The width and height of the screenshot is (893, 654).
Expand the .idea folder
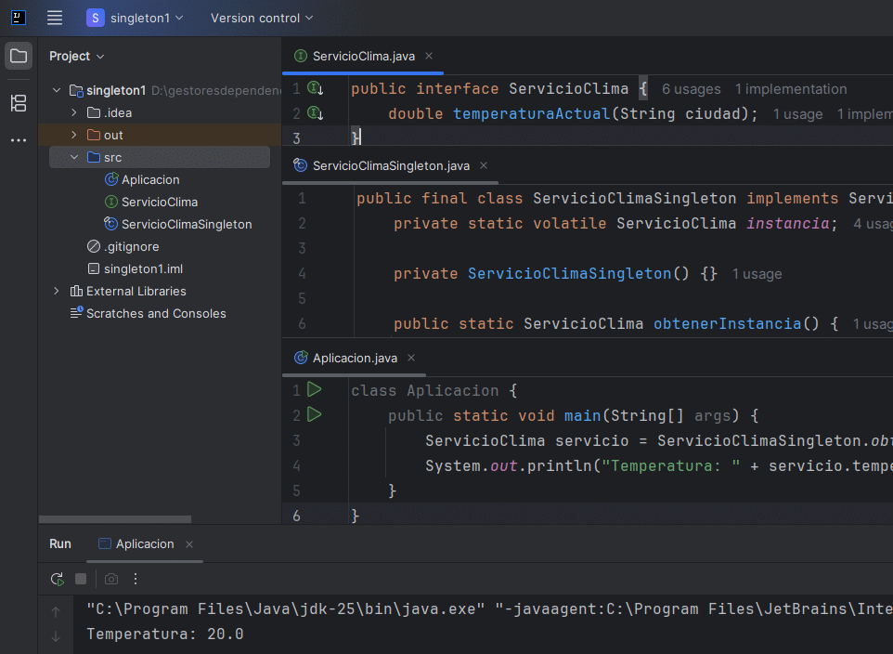[x=74, y=112]
